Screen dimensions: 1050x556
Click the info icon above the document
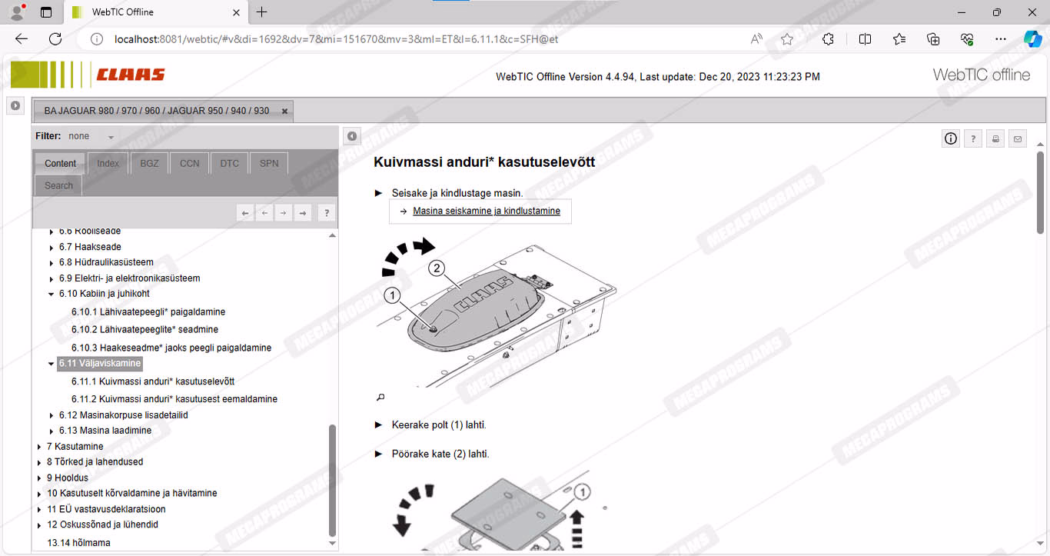(x=951, y=138)
